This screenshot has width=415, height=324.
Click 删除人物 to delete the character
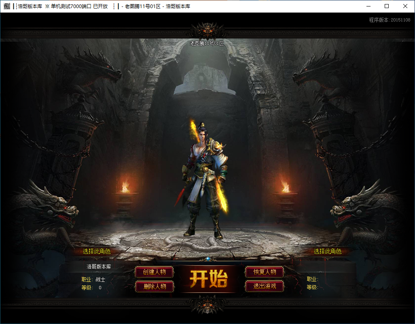tap(155, 286)
